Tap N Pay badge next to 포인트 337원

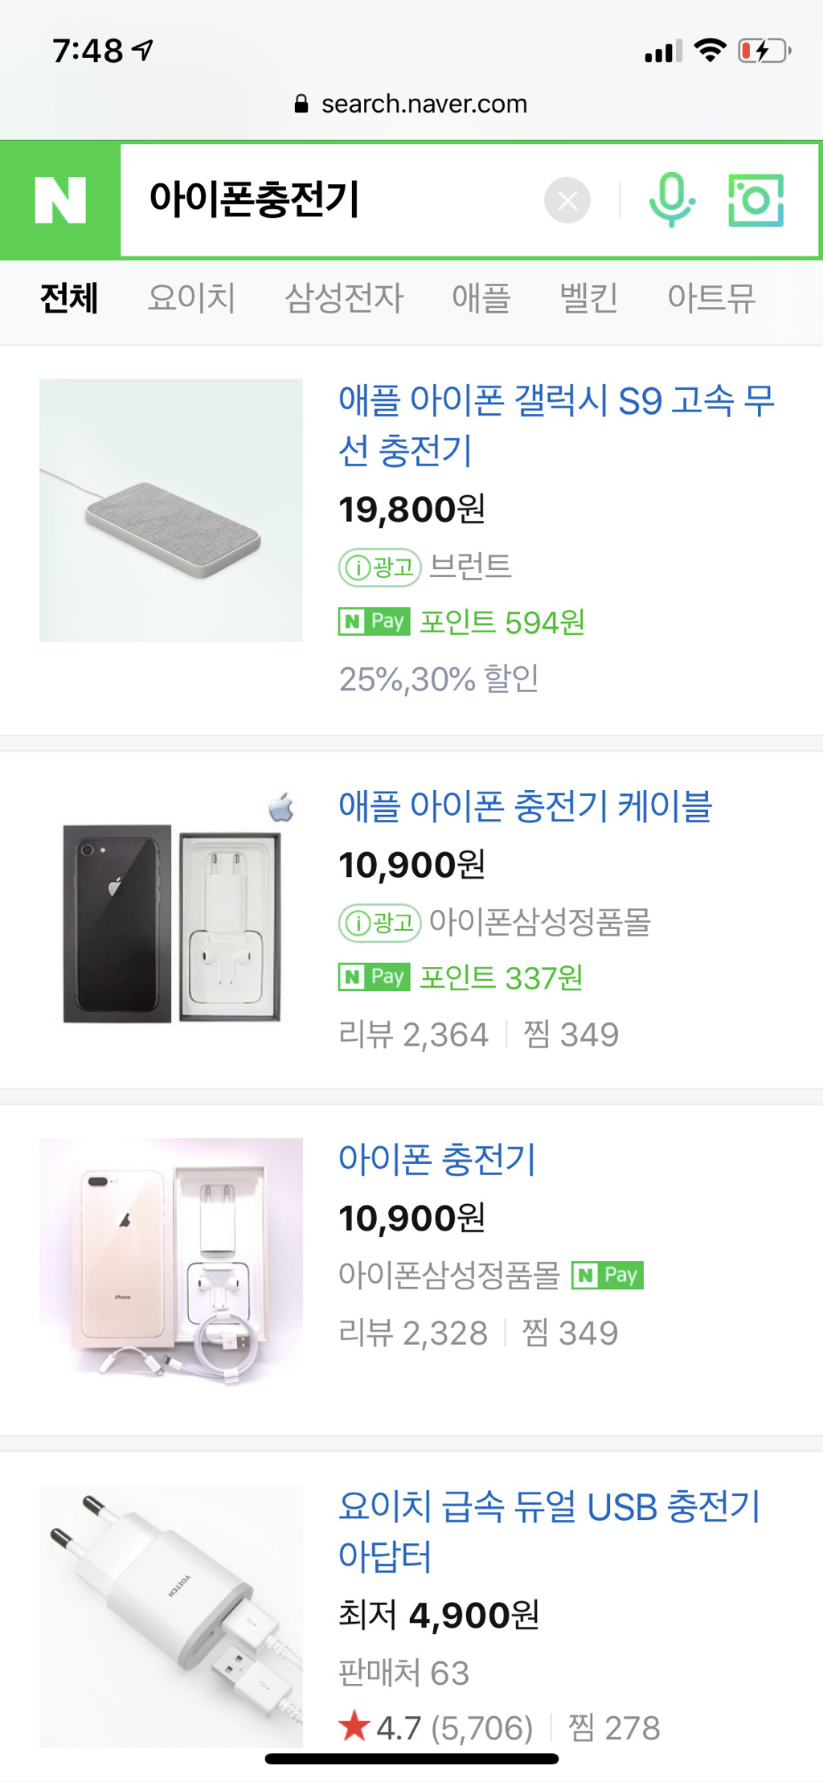[x=375, y=977]
